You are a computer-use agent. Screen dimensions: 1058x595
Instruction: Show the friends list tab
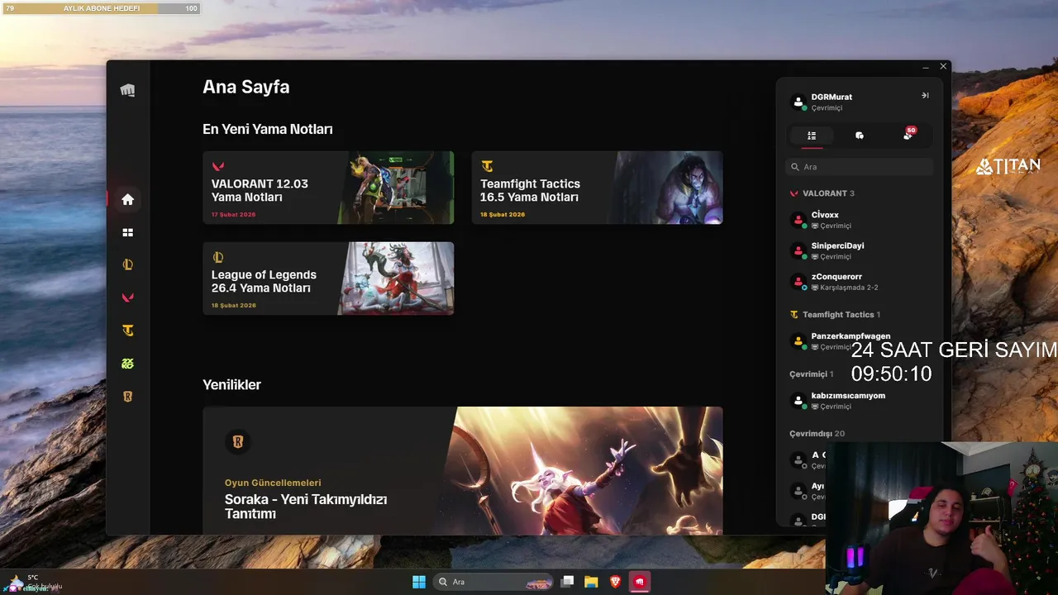coord(812,136)
